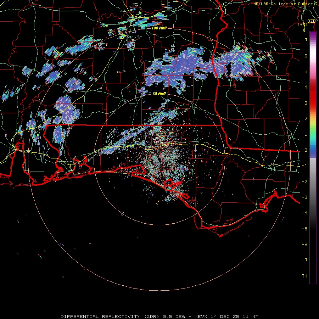The image size is (319, 319).
Task: Click the -4 value on the color scale
Action: (x=304, y=213)
